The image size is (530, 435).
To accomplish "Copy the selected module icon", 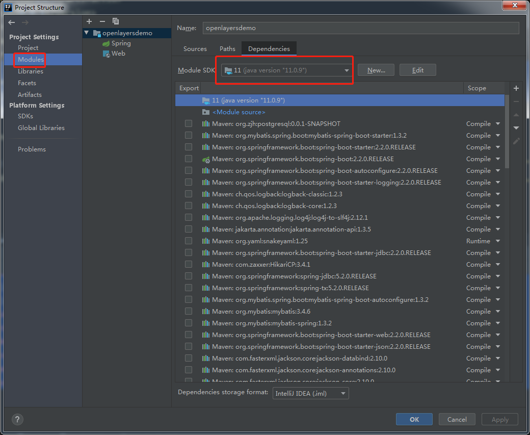I will (x=116, y=21).
